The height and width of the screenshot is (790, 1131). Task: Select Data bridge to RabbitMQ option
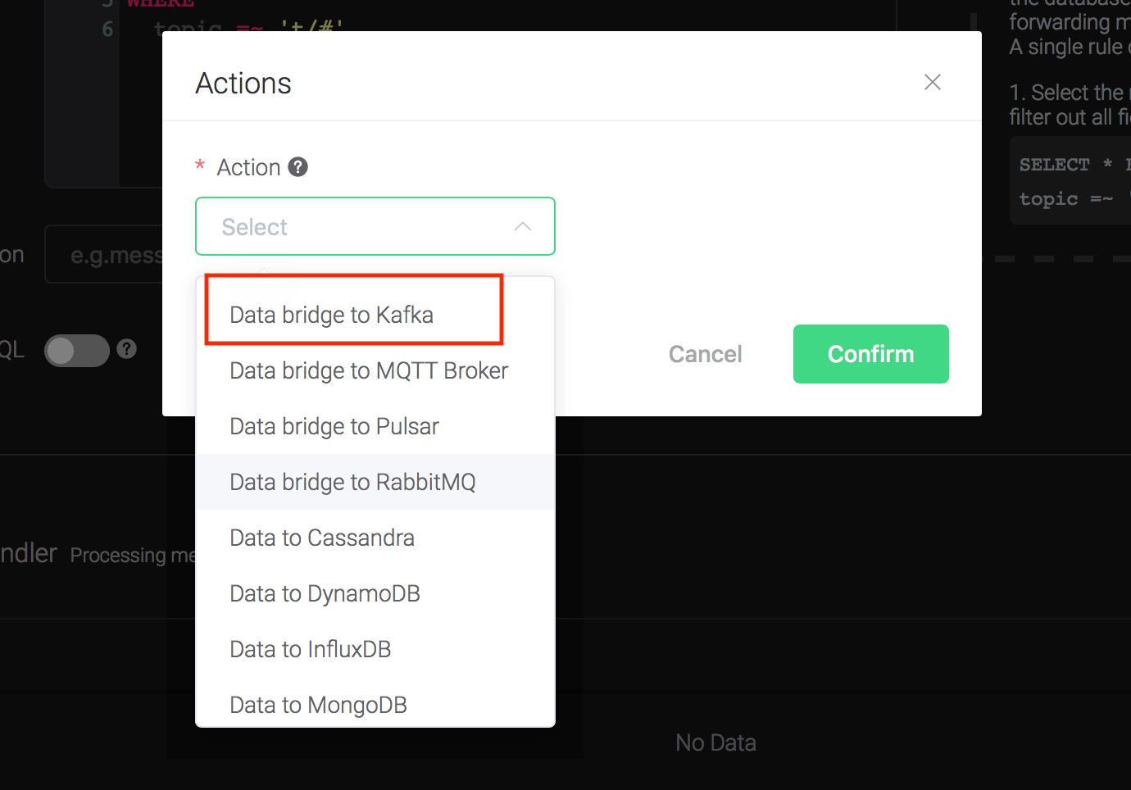[352, 482]
